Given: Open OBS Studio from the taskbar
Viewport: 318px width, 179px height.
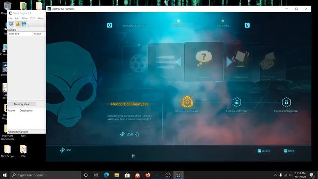Looking at the screenshot, I should click(168, 175).
